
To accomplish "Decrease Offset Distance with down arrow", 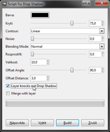I will (48, 80).
